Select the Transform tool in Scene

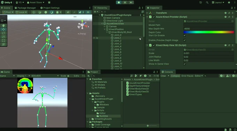point(3,44)
